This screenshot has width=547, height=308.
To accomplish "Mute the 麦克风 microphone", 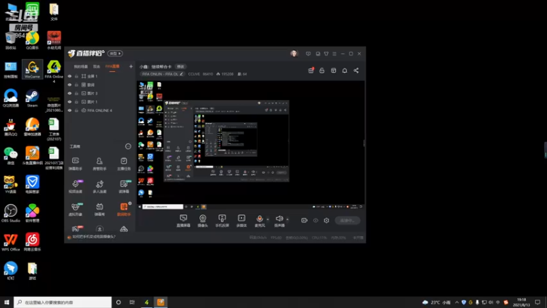I will pos(260,220).
